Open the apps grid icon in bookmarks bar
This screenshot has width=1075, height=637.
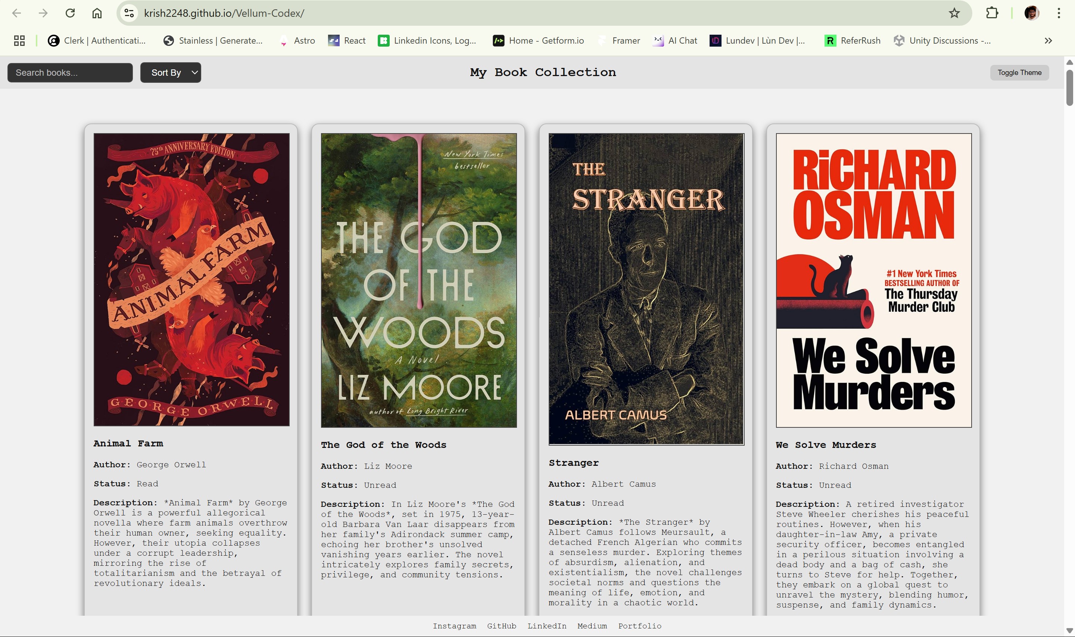pos(19,41)
